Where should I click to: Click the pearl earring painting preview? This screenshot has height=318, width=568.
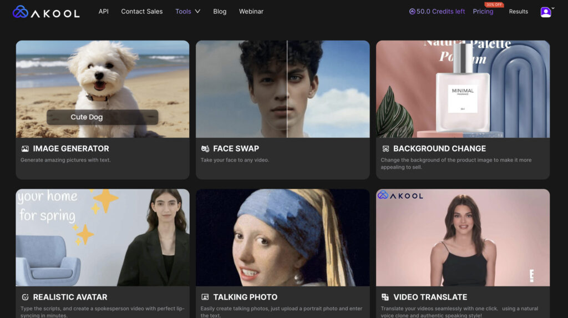point(282,238)
